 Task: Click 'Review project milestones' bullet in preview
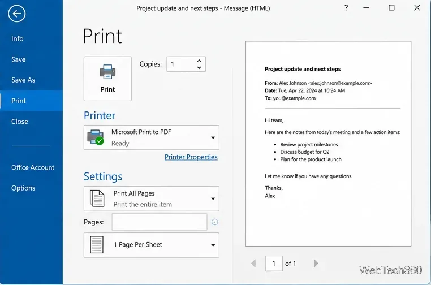[309, 145]
